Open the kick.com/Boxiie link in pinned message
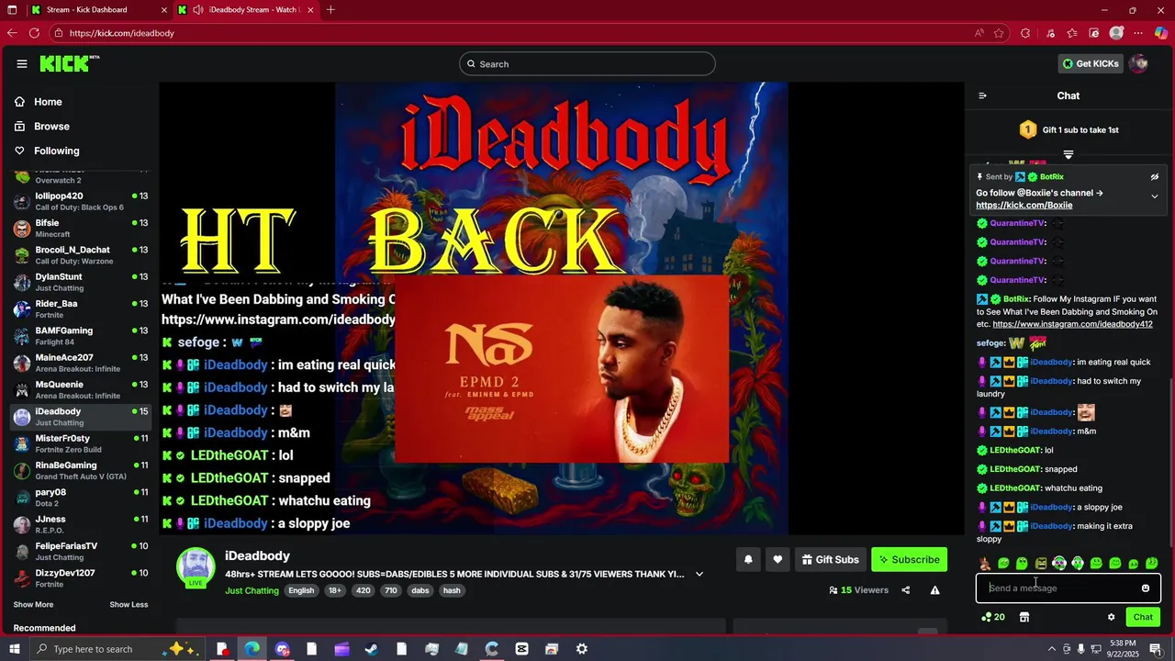Viewport: 1175px width, 661px height. pyautogui.click(x=1024, y=206)
